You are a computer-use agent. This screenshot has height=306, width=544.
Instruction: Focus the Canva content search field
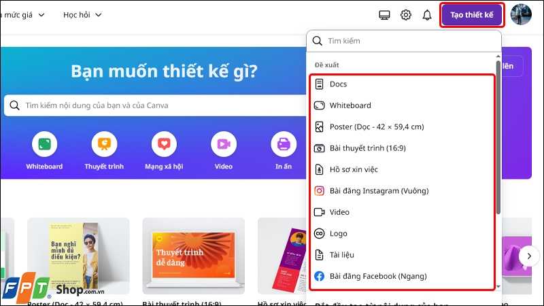point(155,105)
